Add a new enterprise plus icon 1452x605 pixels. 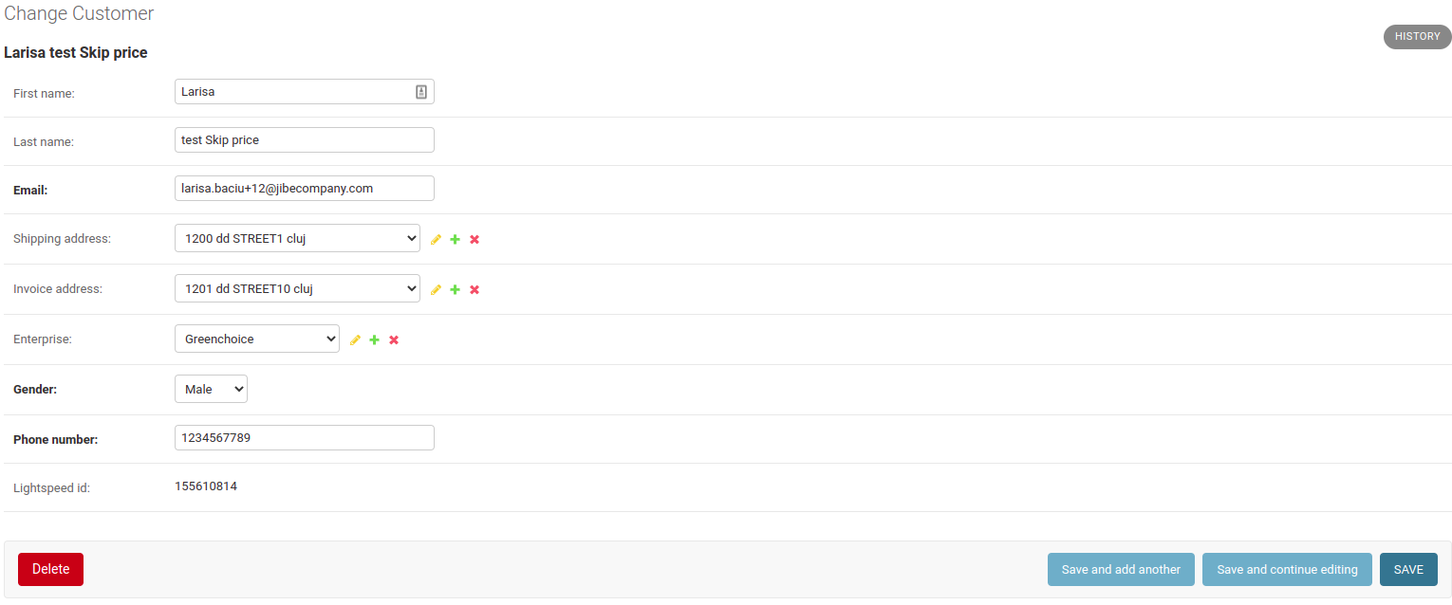coord(374,339)
